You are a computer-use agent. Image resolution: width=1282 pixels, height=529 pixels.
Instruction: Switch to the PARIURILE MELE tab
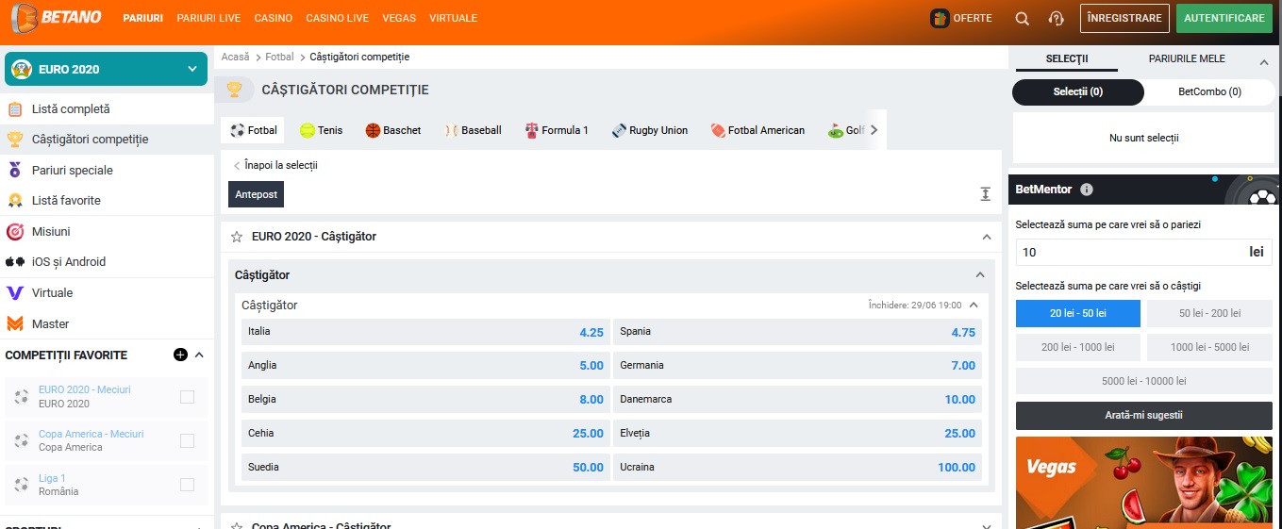[1187, 58]
